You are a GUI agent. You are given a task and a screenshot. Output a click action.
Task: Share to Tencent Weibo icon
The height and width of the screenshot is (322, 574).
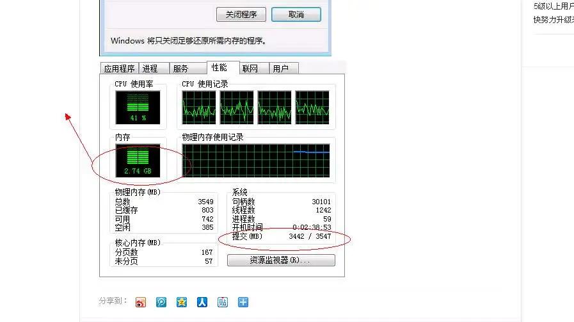[162, 302]
